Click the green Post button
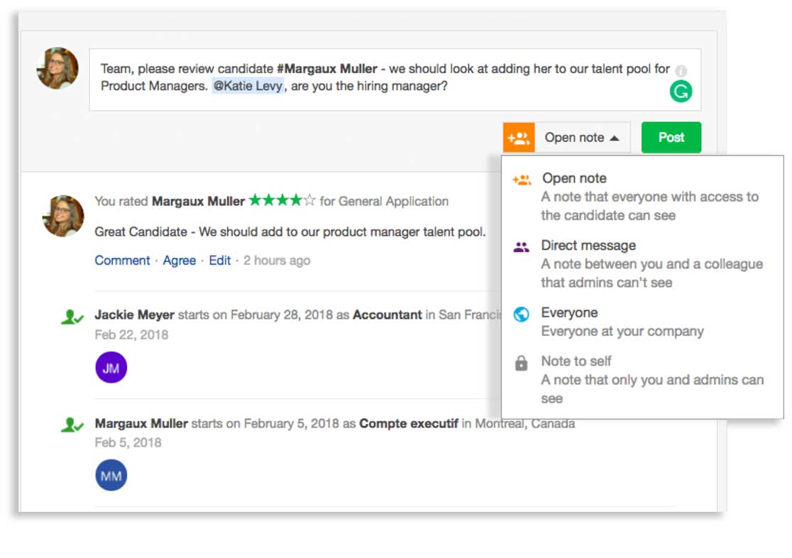792x558 pixels. pos(671,137)
